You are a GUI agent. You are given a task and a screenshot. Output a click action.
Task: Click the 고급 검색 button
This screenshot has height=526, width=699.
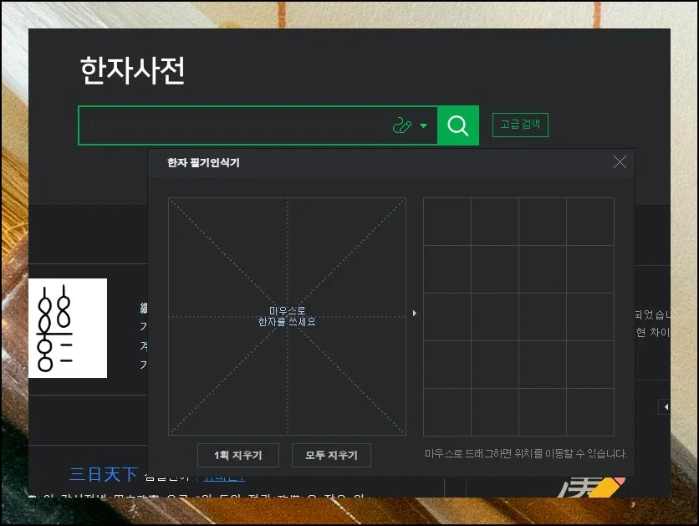[x=520, y=125]
